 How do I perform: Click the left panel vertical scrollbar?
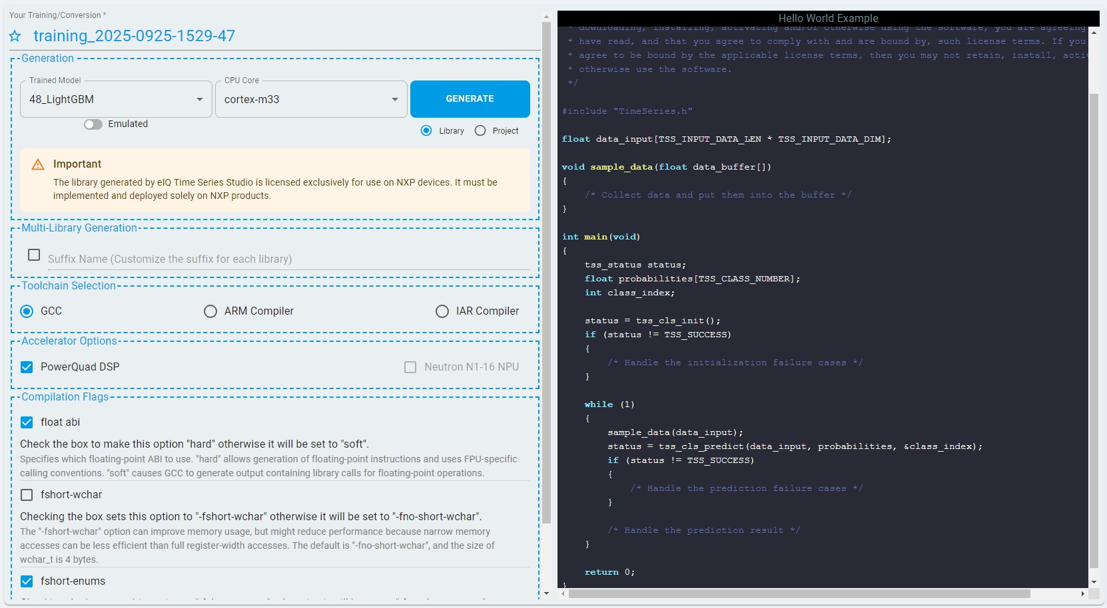point(546,266)
